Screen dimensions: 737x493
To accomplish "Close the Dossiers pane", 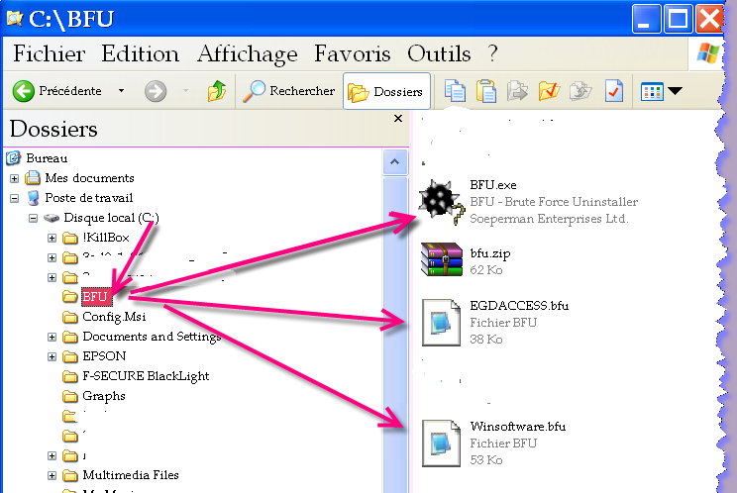I will tap(398, 119).
